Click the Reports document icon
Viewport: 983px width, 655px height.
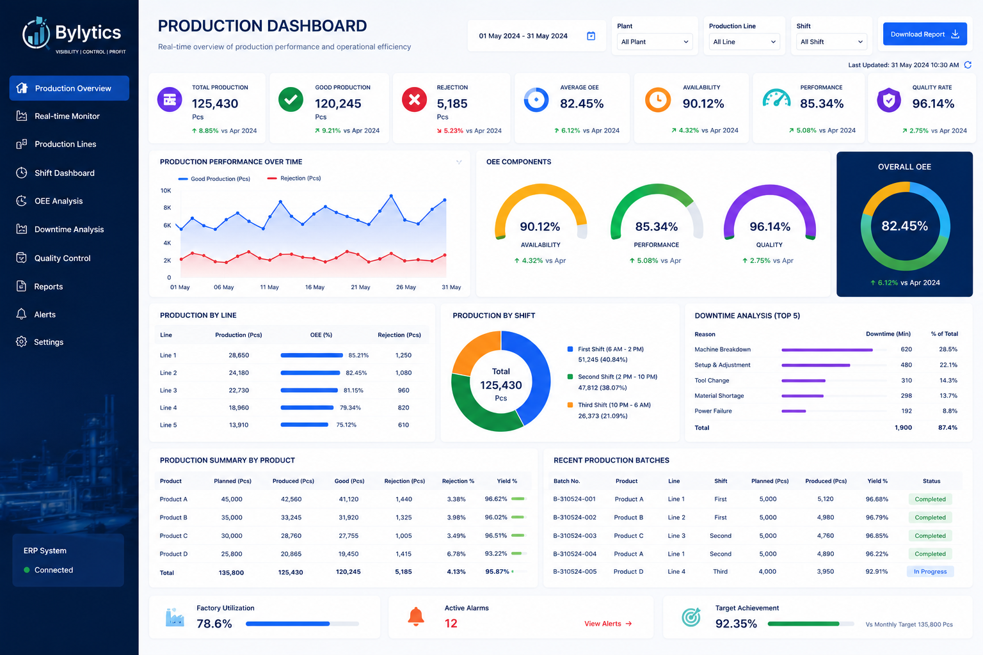(22, 286)
